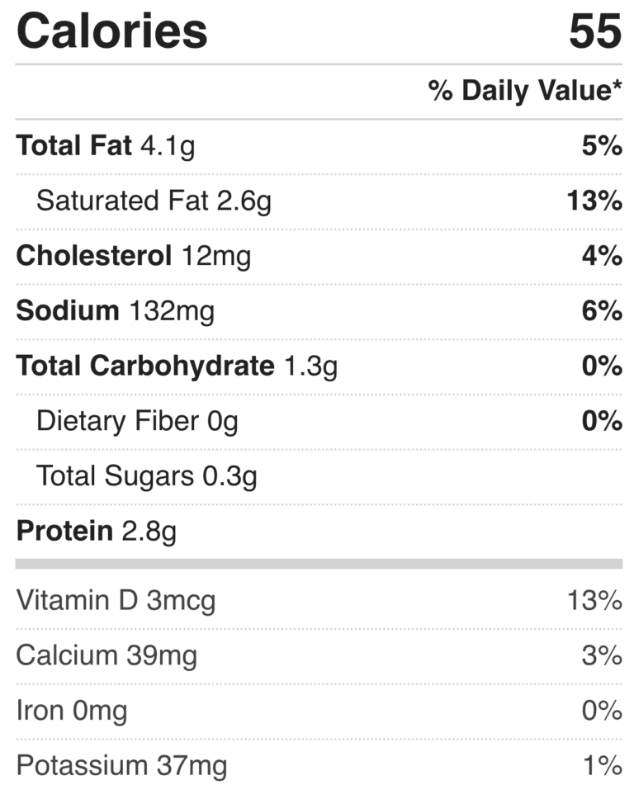Click the 5% value for Total Fat
Viewport: 634px width, 785px height.
click(600, 146)
